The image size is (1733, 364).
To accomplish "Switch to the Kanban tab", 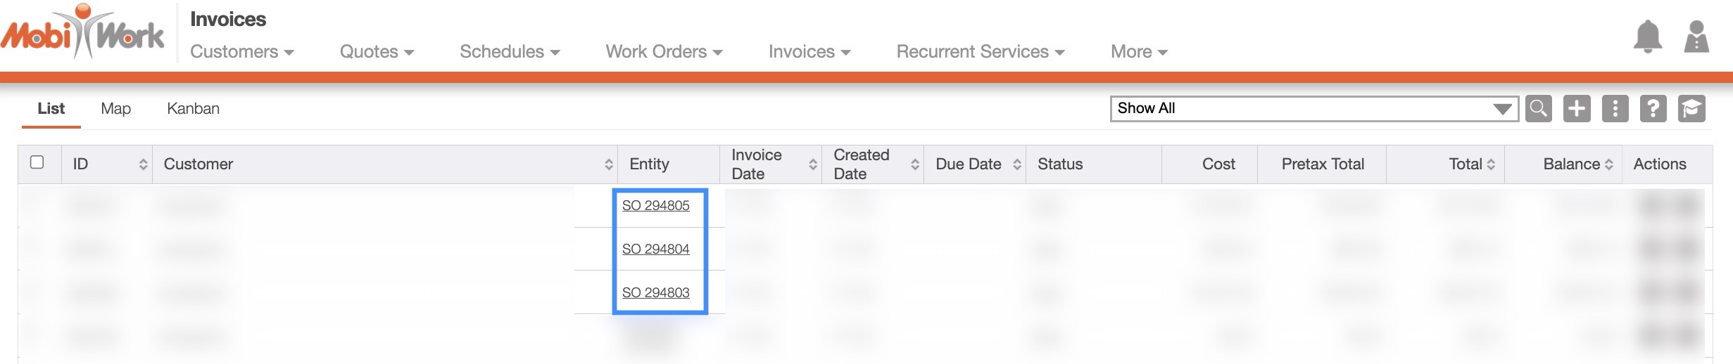I will pos(193,109).
